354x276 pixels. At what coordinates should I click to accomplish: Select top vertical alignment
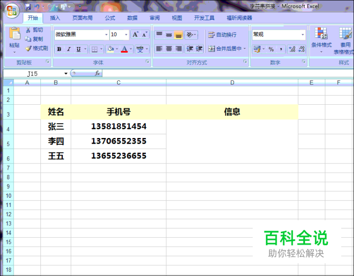pyautogui.click(x=159, y=35)
